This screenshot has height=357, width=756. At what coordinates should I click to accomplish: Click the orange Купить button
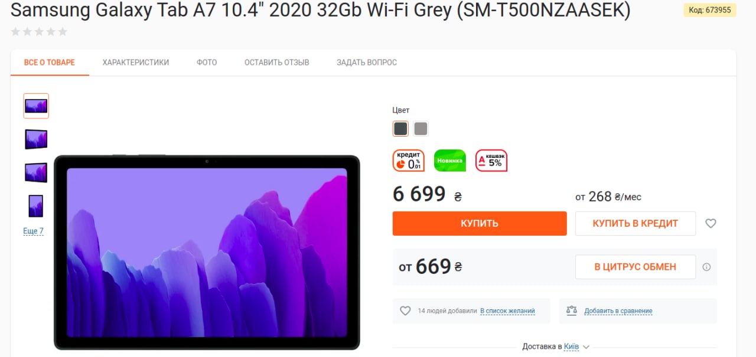point(480,224)
